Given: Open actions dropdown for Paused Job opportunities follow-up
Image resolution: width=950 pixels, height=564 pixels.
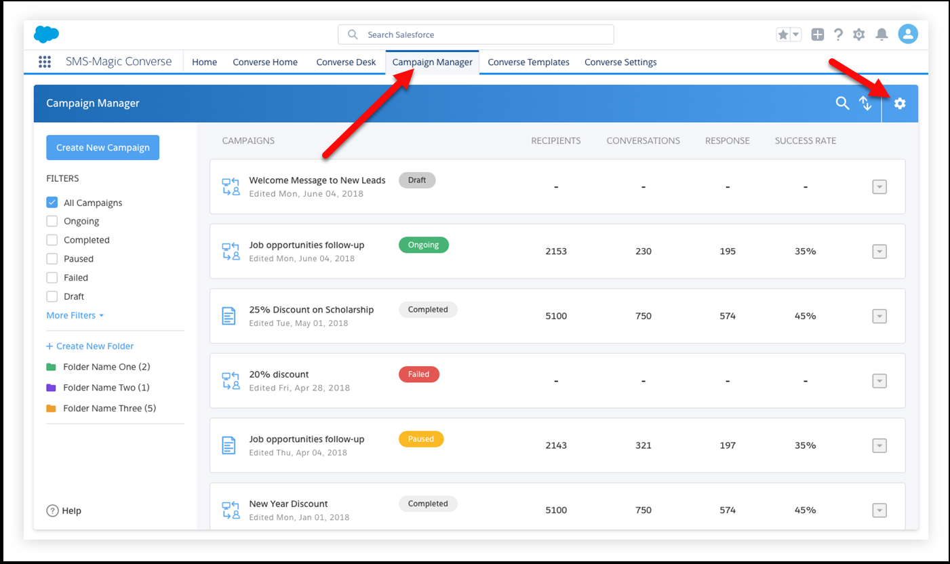Looking at the screenshot, I should coord(879,446).
